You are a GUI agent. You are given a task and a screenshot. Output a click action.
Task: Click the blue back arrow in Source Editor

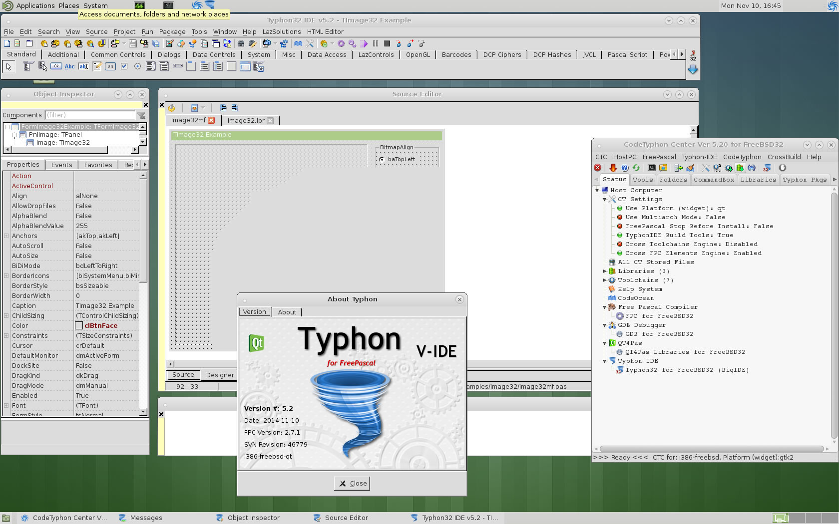pyautogui.click(x=223, y=108)
